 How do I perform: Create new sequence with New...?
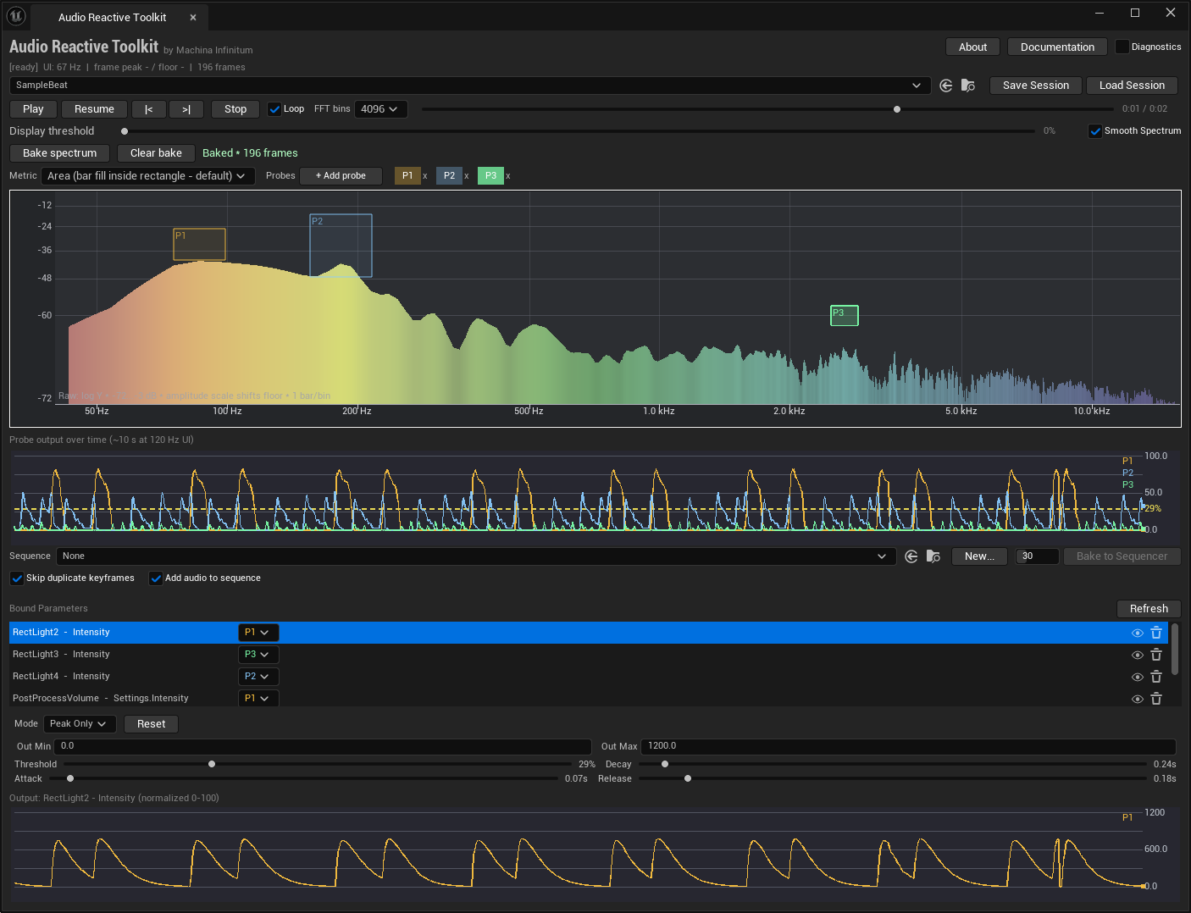(x=979, y=556)
